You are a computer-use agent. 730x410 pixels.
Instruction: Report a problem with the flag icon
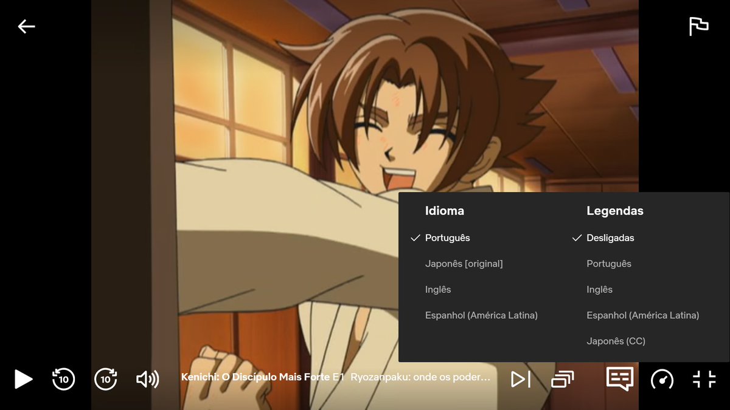[x=698, y=27]
